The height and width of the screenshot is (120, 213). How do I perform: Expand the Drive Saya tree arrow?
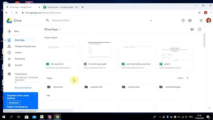[x=6, y=40]
